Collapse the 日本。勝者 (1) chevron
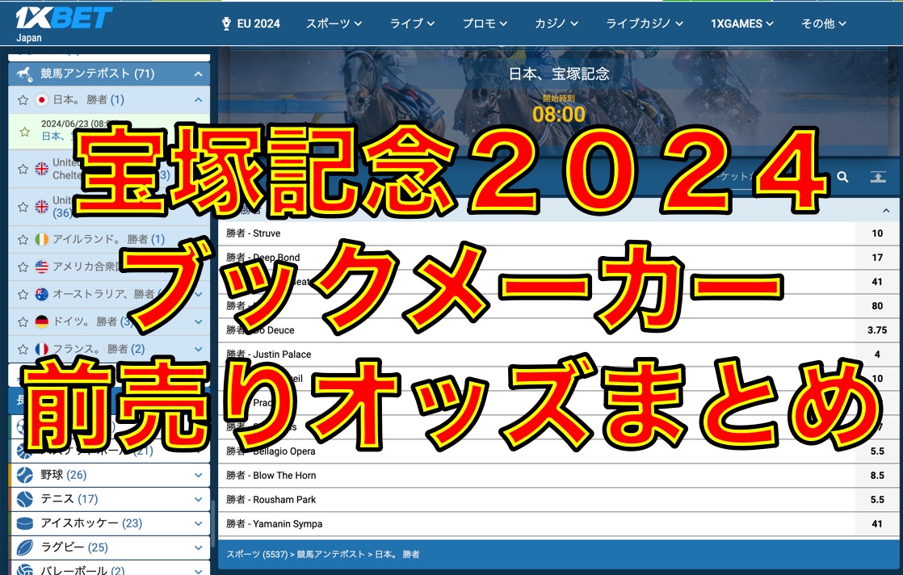This screenshot has width=903, height=575. (198, 99)
